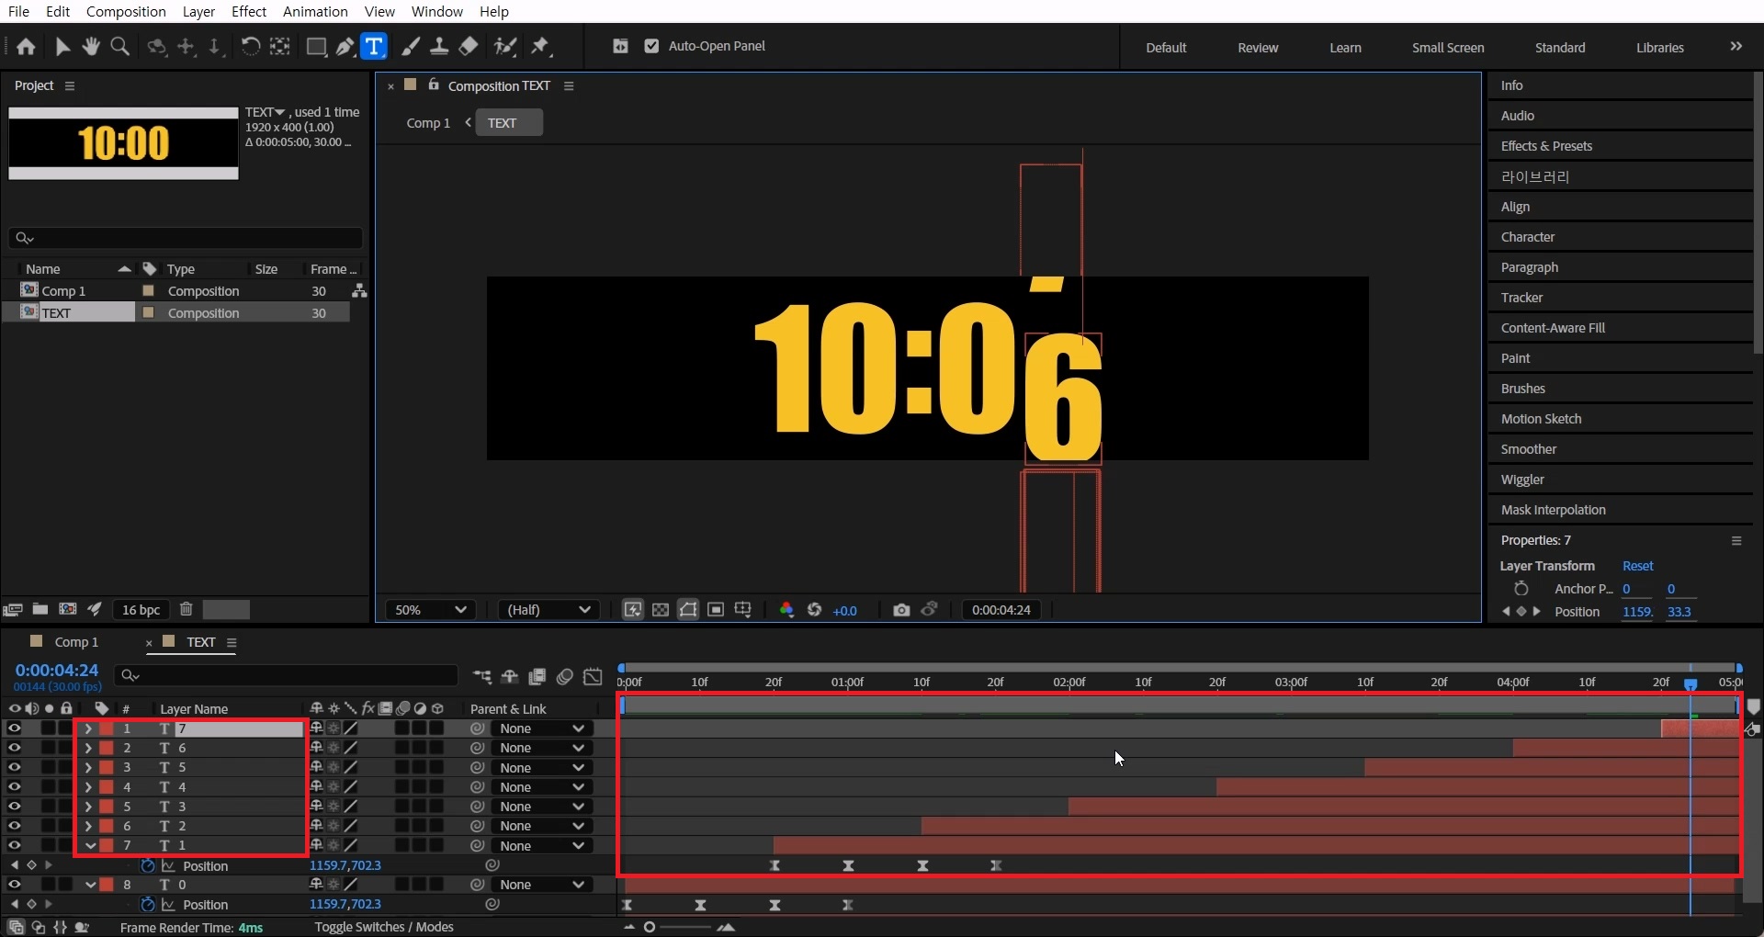Image resolution: width=1764 pixels, height=937 pixels.
Task: Select the Selection arrow tool
Action: [x=62, y=47]
